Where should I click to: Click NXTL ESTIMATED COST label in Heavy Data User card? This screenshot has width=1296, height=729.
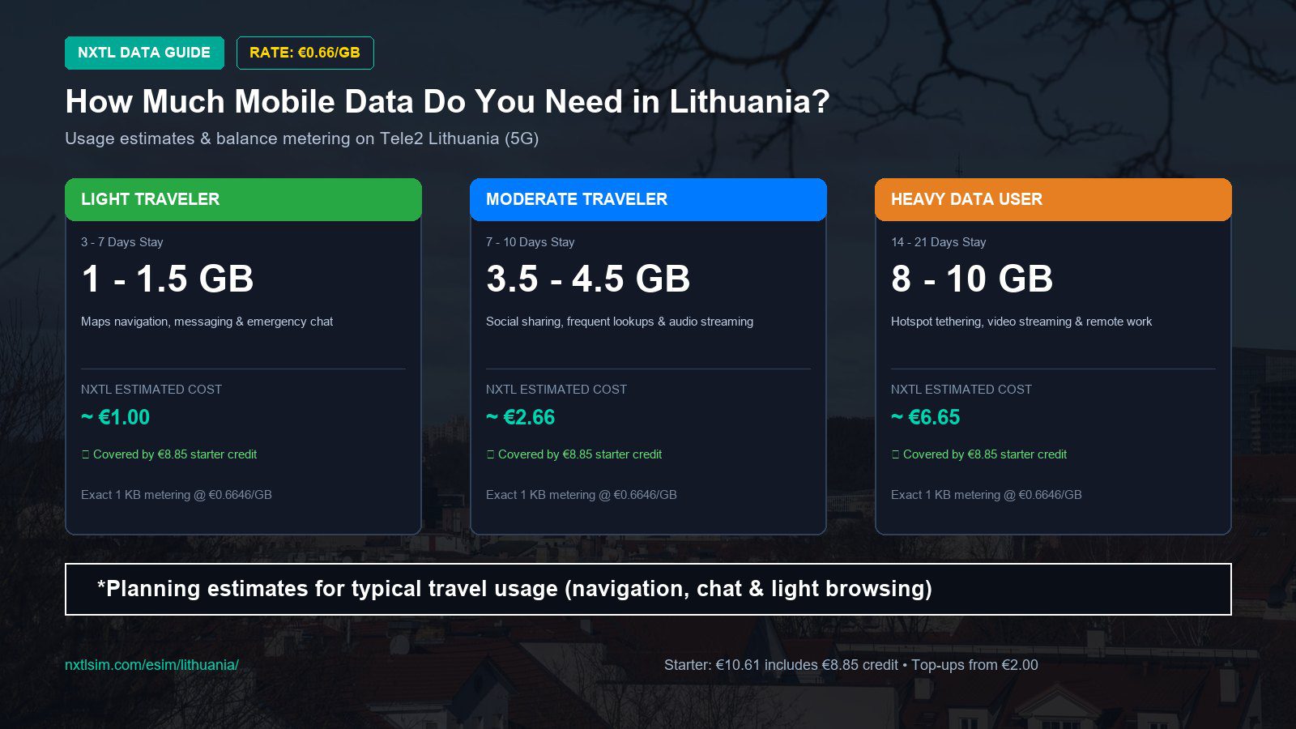[x=961, y=390]
